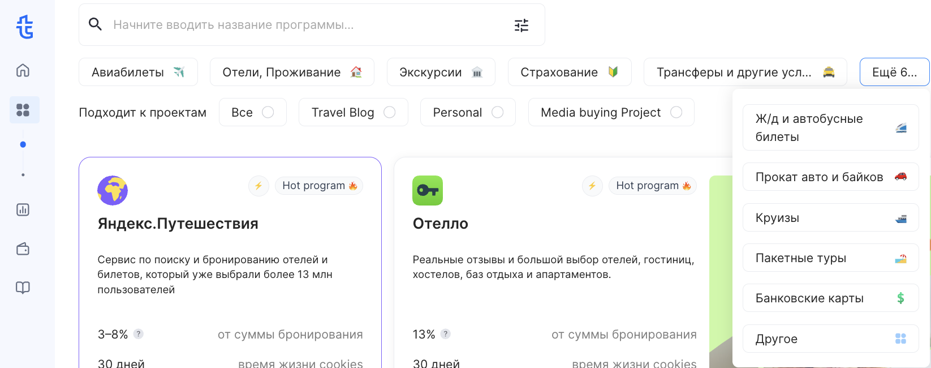The width and height of the screenshot is (931, 368).
Task: Click the magnifier search icon
Action: 96,24
